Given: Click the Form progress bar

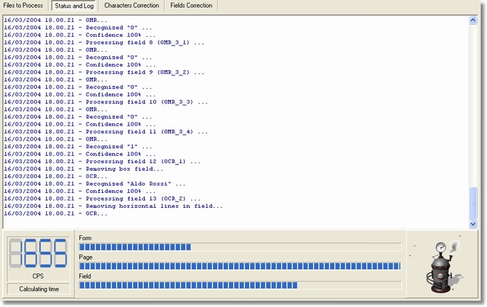Looking at the screenshot, I should click(x=240, y=247).
